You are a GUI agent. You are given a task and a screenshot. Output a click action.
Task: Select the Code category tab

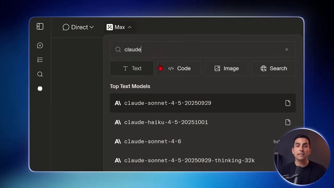(x=179, y=68)
